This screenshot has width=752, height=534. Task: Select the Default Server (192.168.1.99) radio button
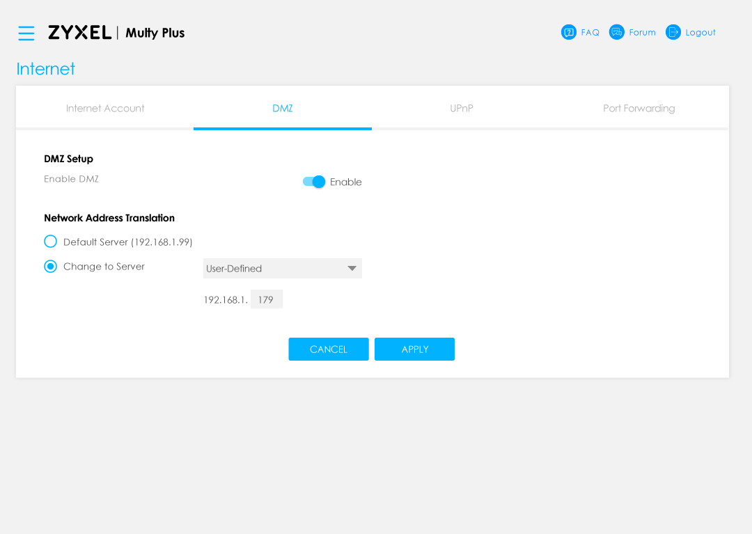tap(50, 242)
